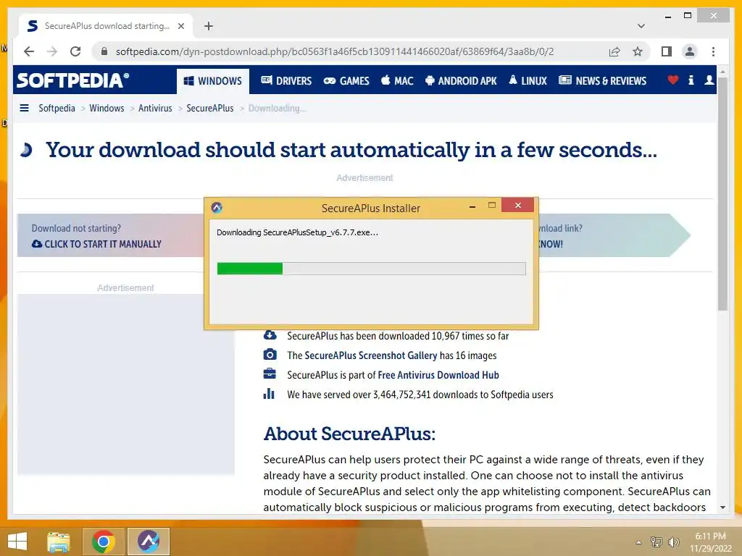View site info via address bar lock icon
This screenshot has height=556, width=742.
(x=104, y=51)
